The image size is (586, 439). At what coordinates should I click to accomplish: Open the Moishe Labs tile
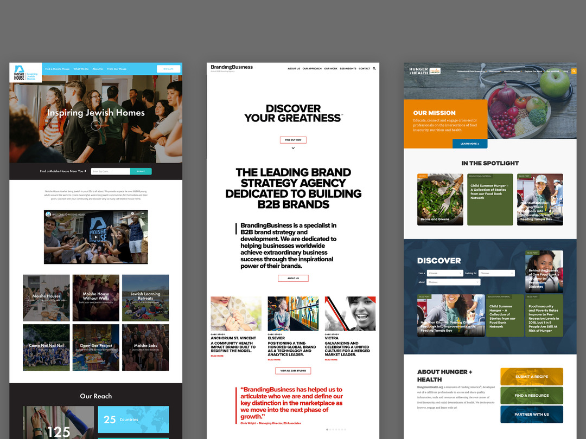pyautogui.click(x=145, y=347)
